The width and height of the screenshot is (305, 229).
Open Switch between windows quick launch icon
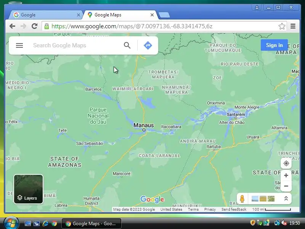point(37,223)
